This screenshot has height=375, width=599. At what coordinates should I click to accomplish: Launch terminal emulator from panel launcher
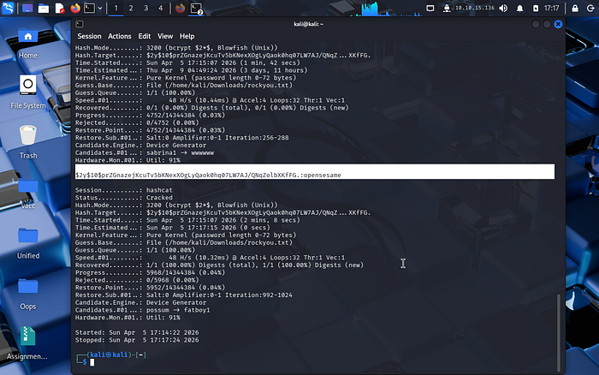[x=89, y=8]
